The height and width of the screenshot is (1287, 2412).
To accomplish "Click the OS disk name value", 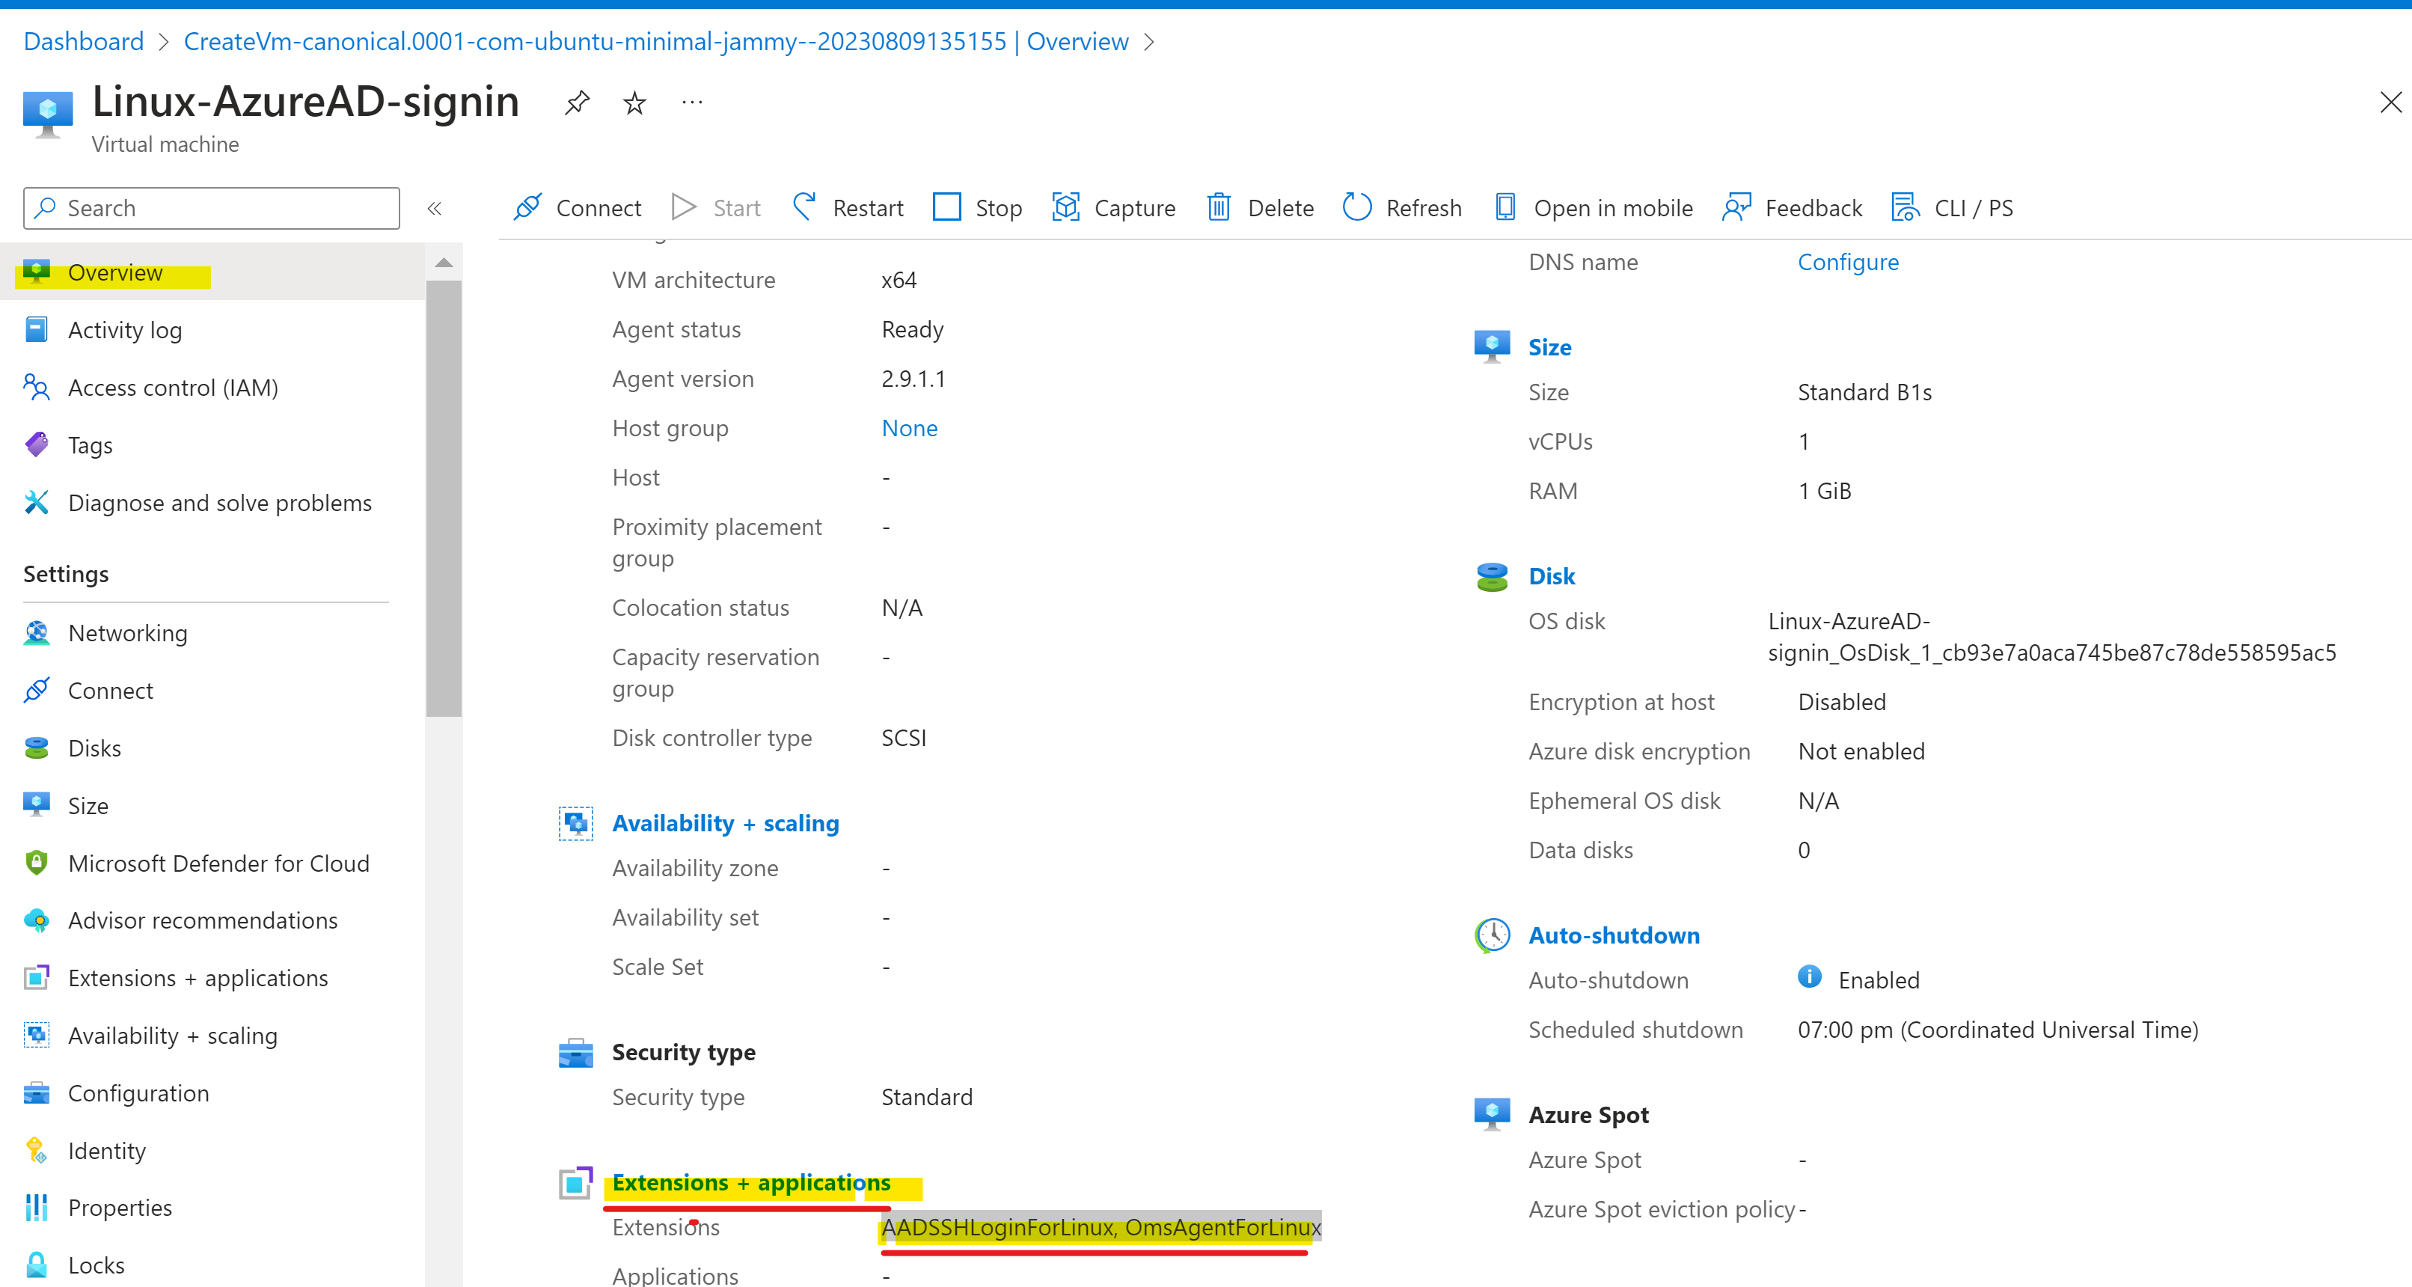I will coord(2051,637).
